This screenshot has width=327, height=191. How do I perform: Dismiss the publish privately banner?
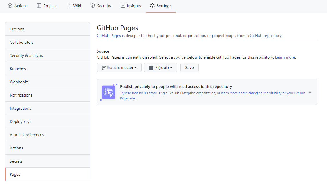[310, 92]
